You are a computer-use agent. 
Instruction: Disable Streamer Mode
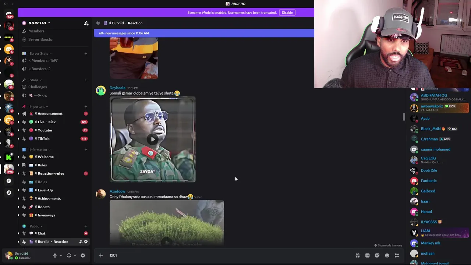click(287, 13)
